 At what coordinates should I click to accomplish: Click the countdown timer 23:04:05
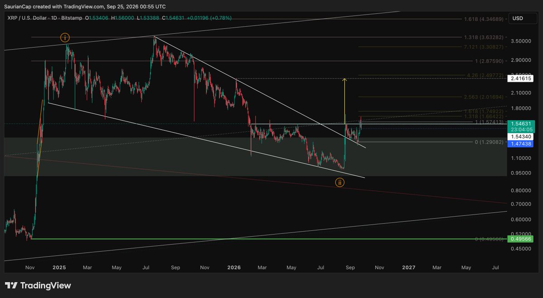[x=521, y=129]
